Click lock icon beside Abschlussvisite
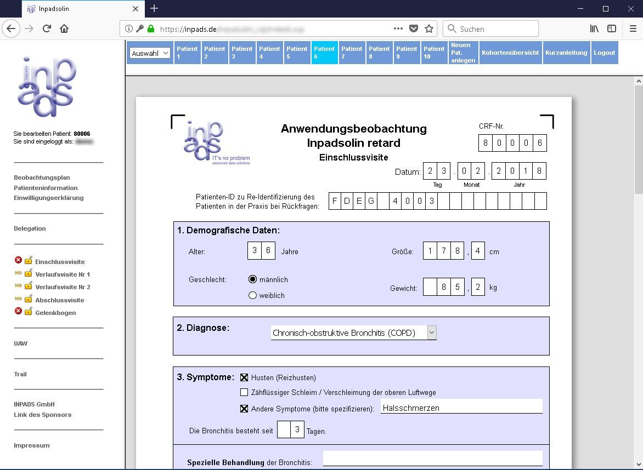643x470 pixels. point(29,299)
